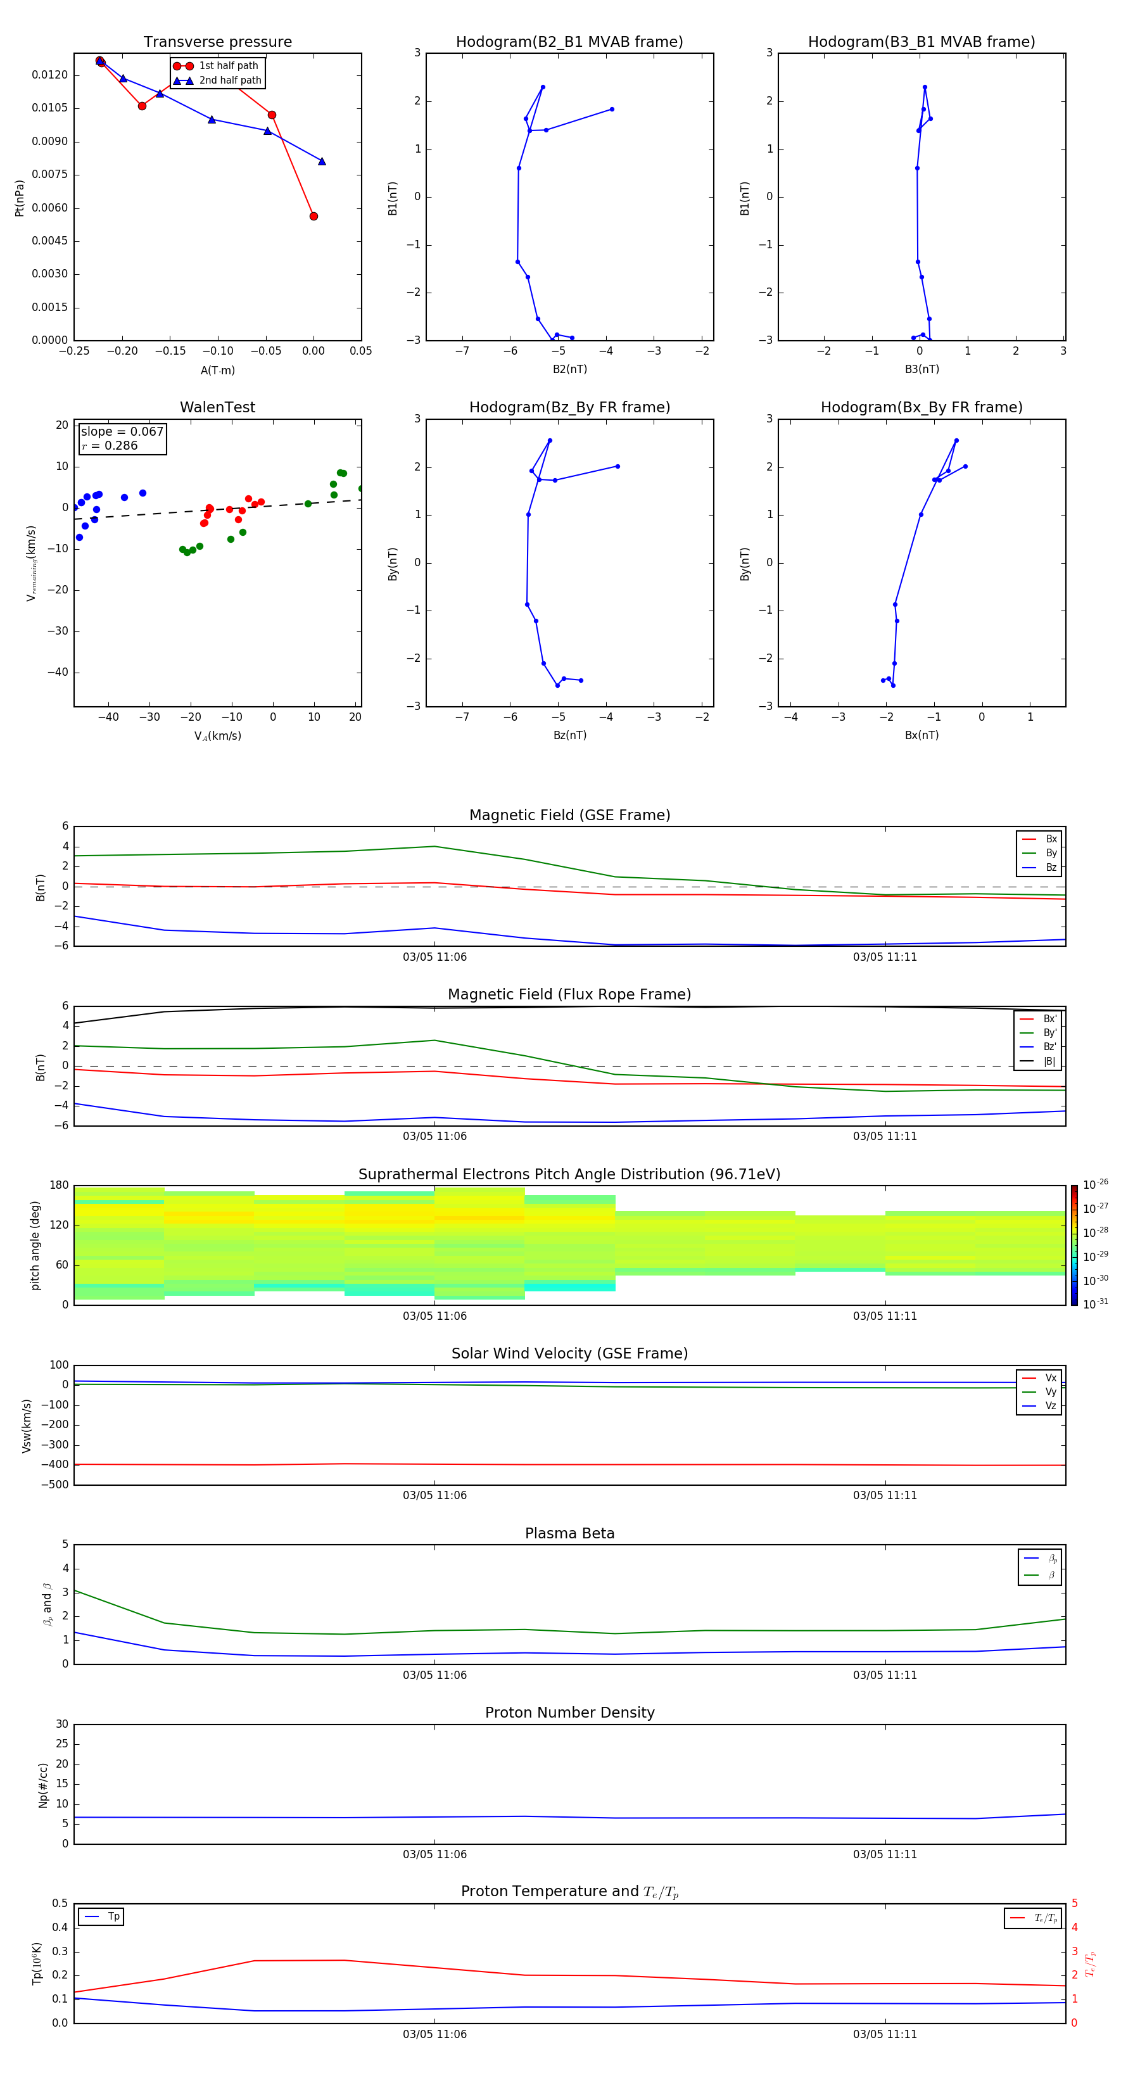Click the 'r = 0.286' annotation
Image resolution: width=1140 pixels, height=2090 pixels.
point(110,445)
